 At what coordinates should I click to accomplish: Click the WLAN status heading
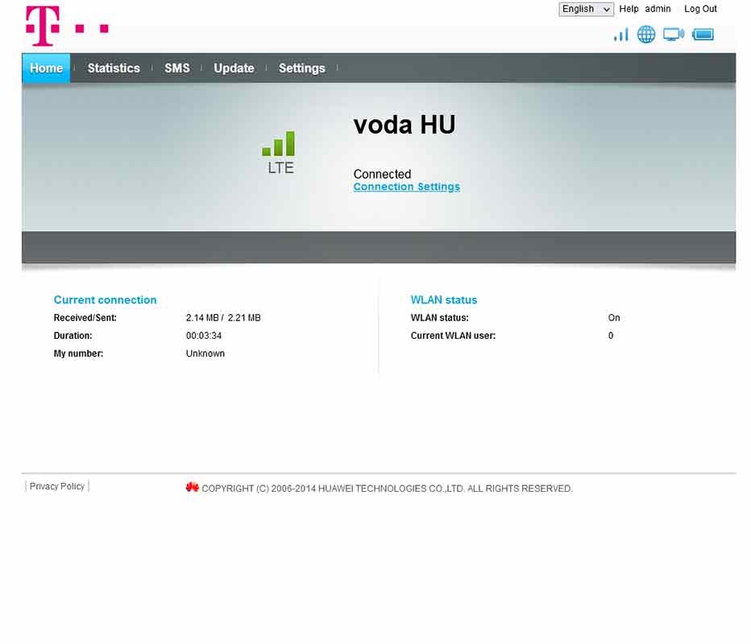443,300
